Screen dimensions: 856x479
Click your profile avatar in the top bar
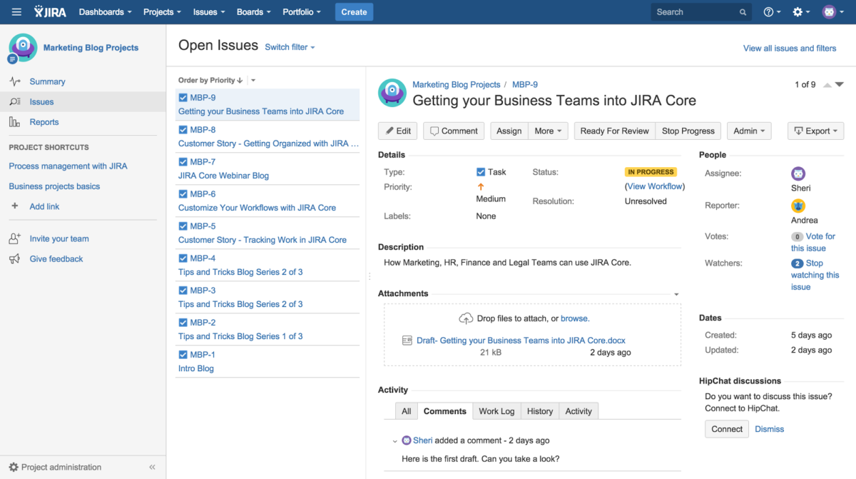pyautogui.click(x=827, y=11)
